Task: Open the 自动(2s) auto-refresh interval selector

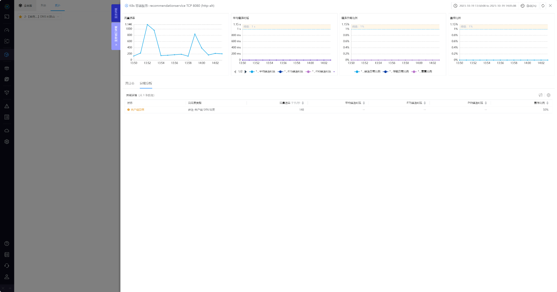Action: (x=529, y=6)
